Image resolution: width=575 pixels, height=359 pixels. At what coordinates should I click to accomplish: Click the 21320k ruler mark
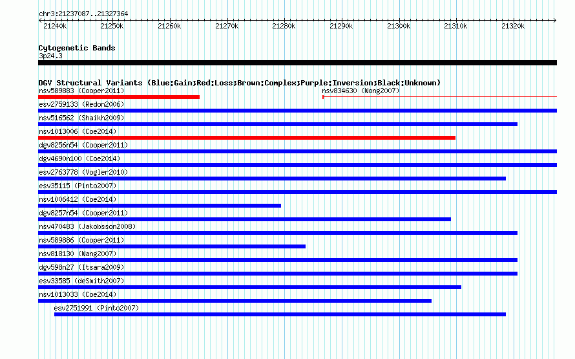pos(513,26)
